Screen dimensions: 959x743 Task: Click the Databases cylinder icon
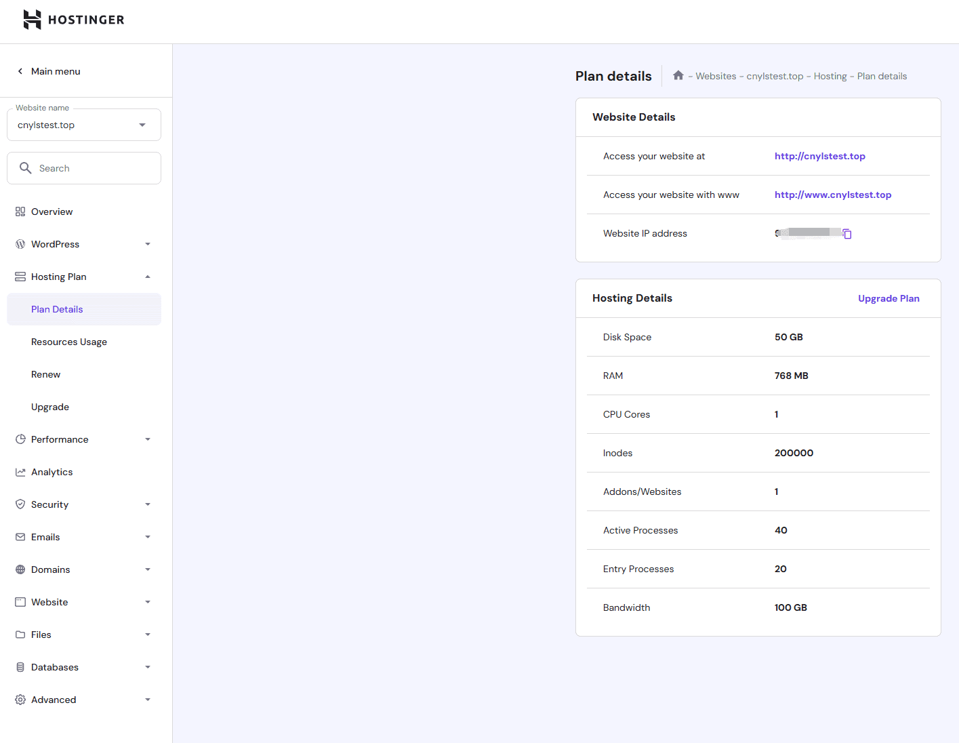(x=20, y=667)
